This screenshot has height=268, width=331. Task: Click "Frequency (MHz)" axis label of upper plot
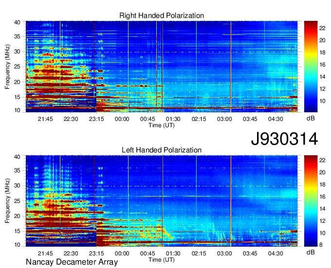click(x=7, y=67)
